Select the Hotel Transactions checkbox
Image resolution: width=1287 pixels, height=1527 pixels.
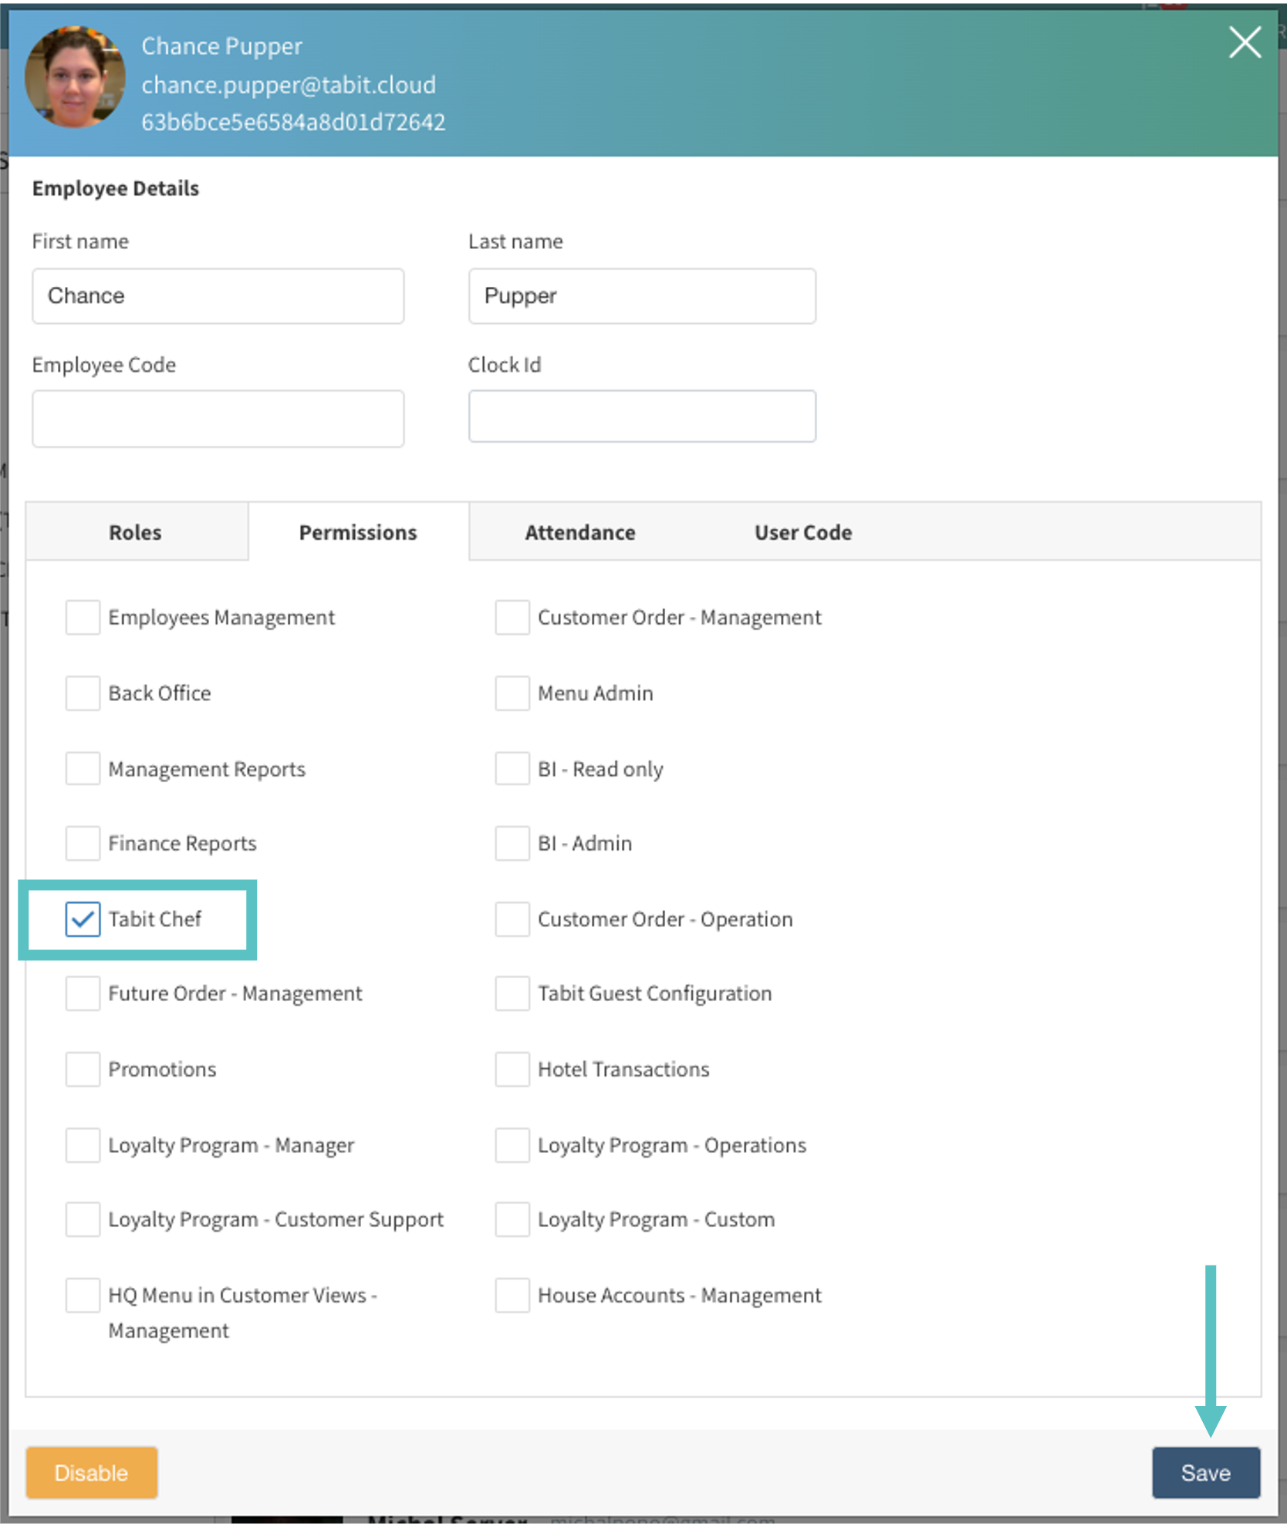pos(512,1070)
